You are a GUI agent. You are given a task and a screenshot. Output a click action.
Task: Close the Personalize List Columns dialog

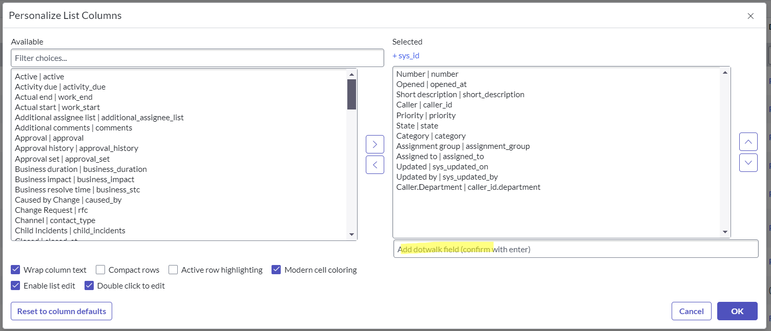(x=751, y=16)
